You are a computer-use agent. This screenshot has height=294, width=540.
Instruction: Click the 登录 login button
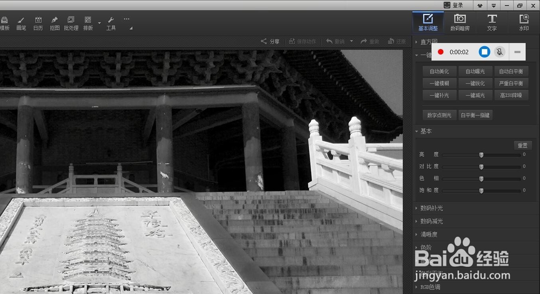[x=454, y=5]
